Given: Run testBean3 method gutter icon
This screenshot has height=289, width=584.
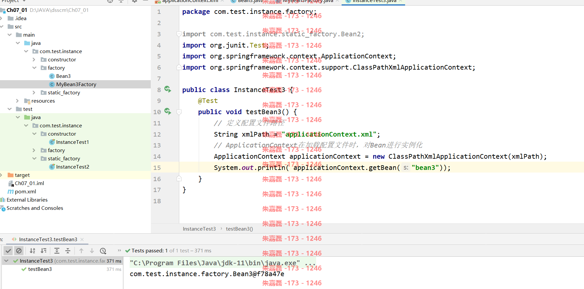Looking at the screenshot, I should [x=168, y=112].
